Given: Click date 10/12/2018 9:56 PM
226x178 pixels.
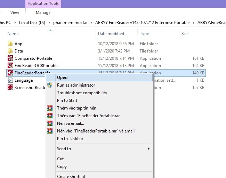Looking at the screenshot, I should tap(116, 44).
